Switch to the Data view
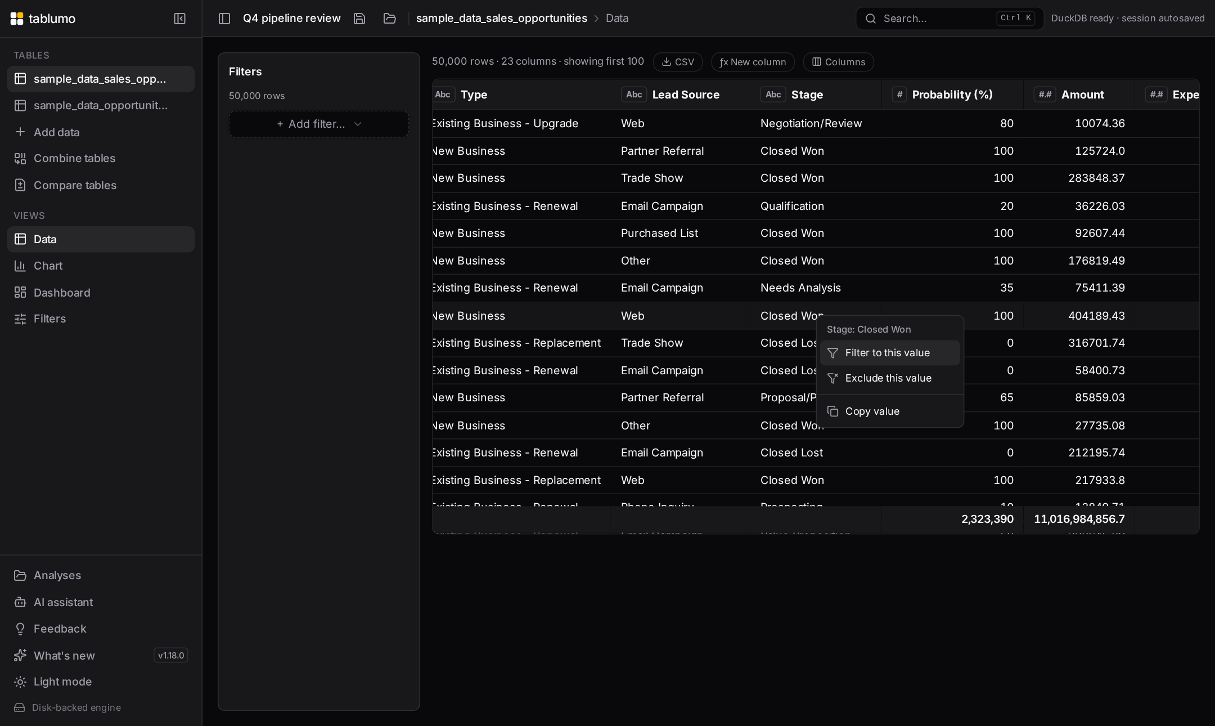The width and height of the screenshot is (1215, 726). coord(101,239)
